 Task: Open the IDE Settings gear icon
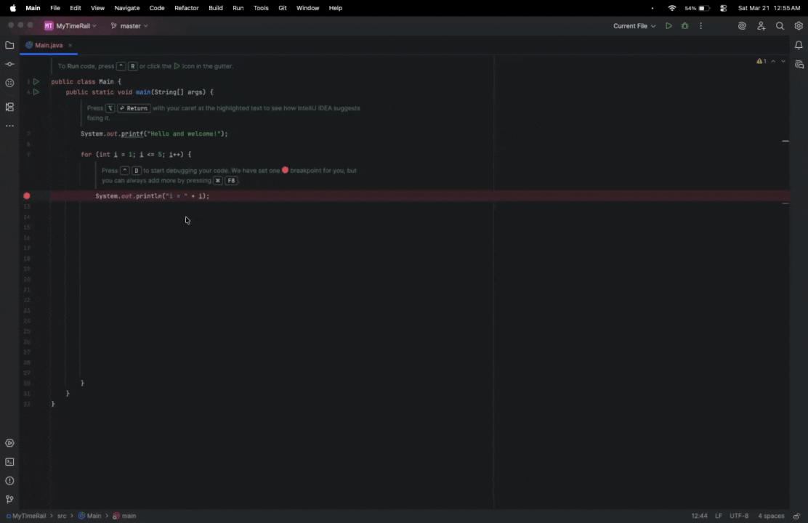click(x=798, y=25)
